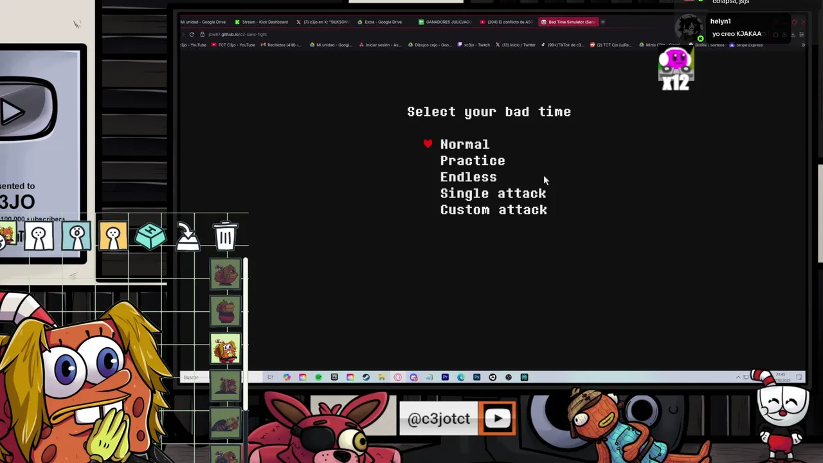Screen dimensions: 823x463
Task: Open Custom attack mode
Action: [493, 210]
